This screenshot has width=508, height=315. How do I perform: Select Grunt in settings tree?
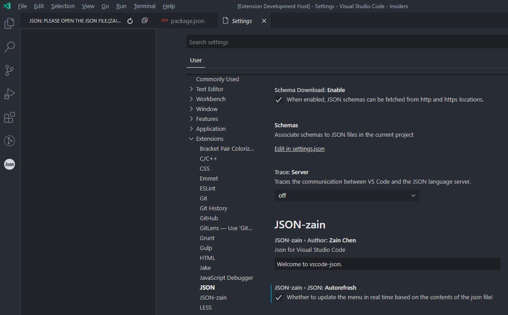(x=207, y=238)
